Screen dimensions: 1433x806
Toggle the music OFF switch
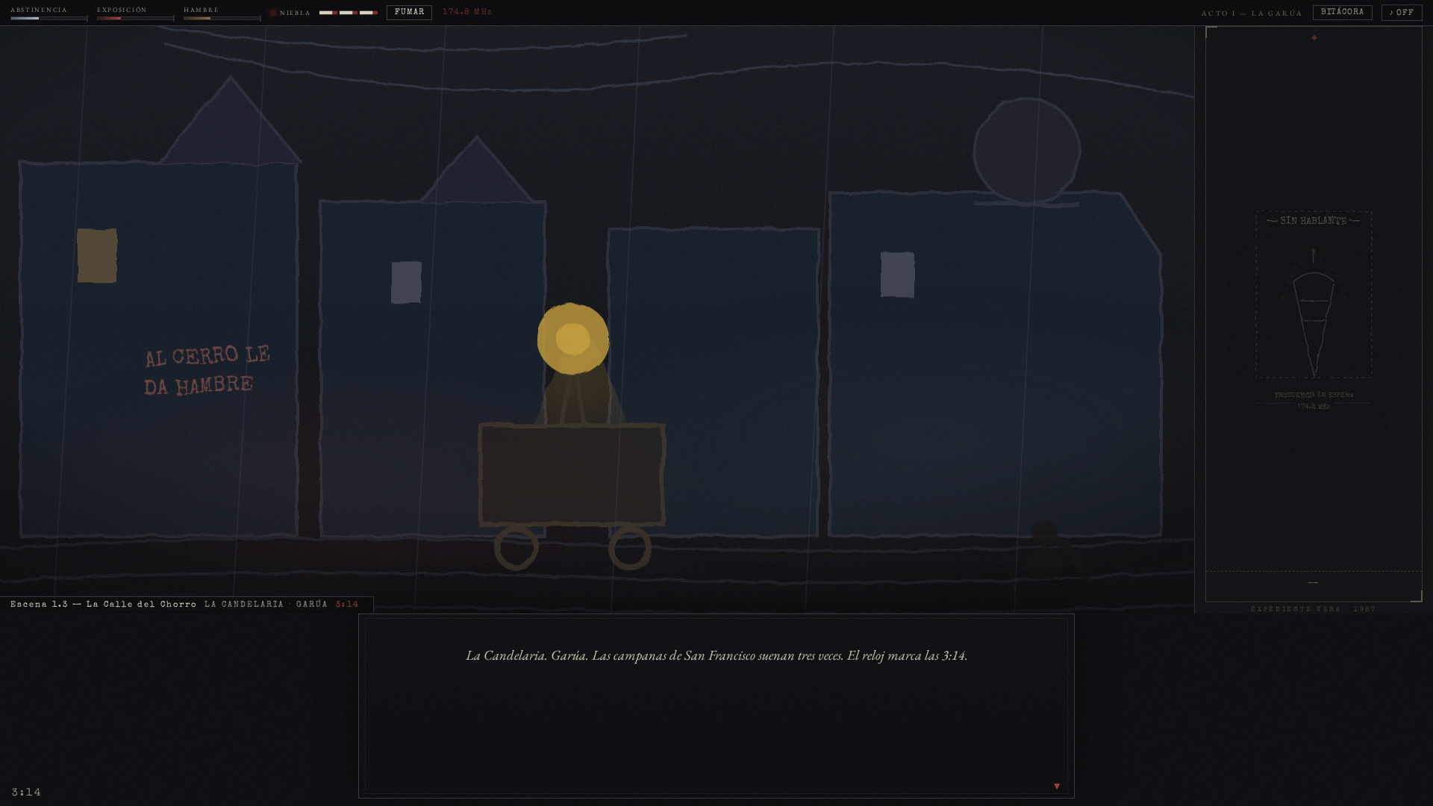(x=1402, y=12)
